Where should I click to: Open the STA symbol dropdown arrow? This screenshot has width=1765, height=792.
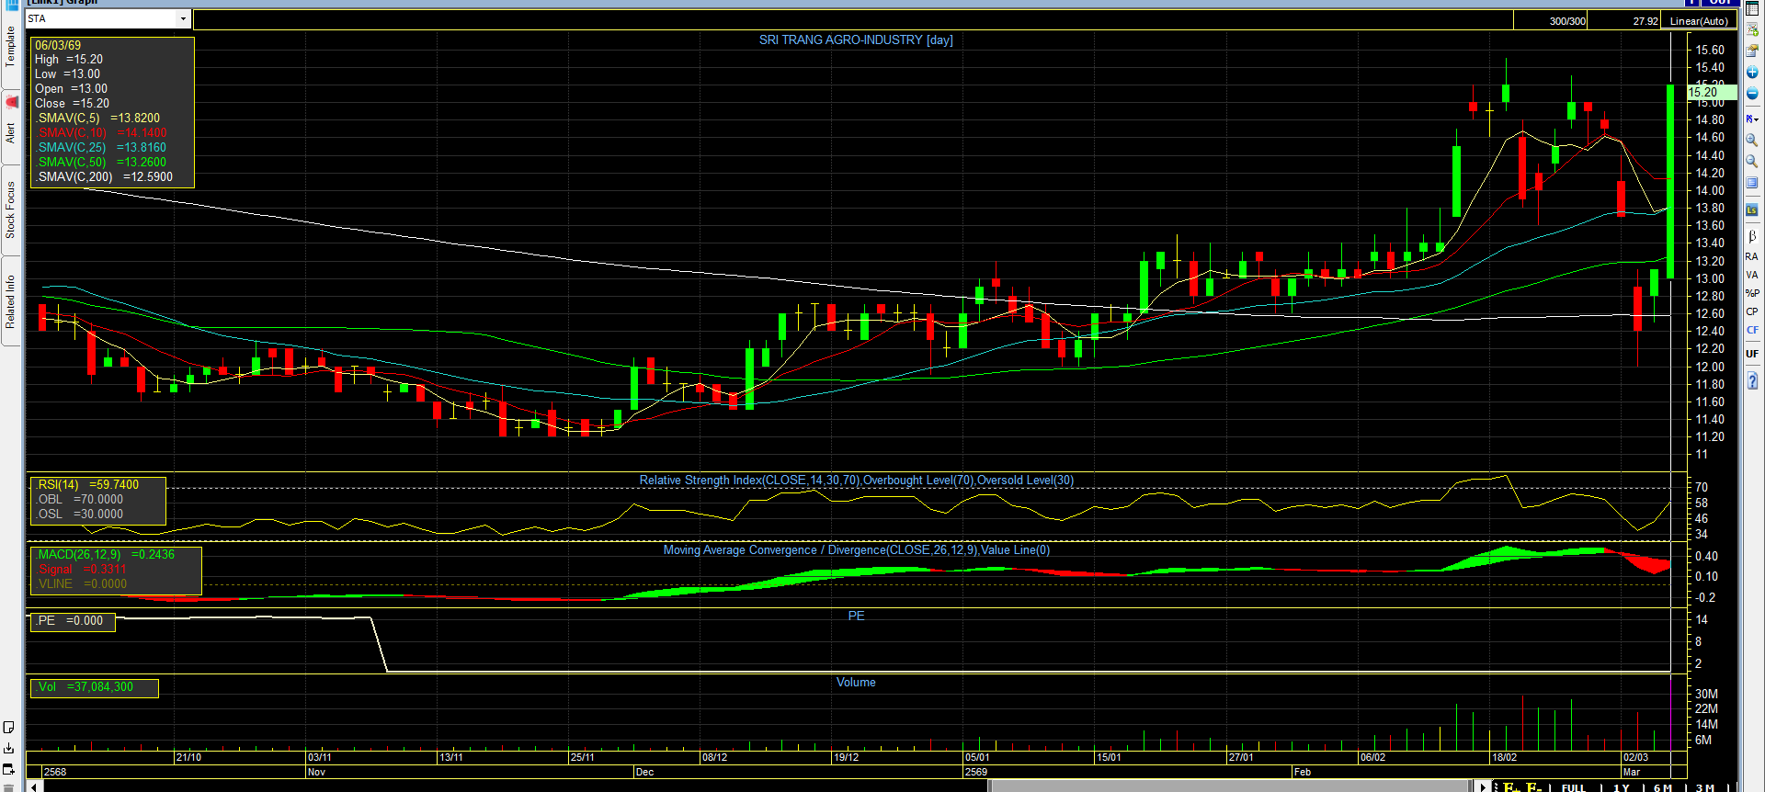(x=183, y=19)
